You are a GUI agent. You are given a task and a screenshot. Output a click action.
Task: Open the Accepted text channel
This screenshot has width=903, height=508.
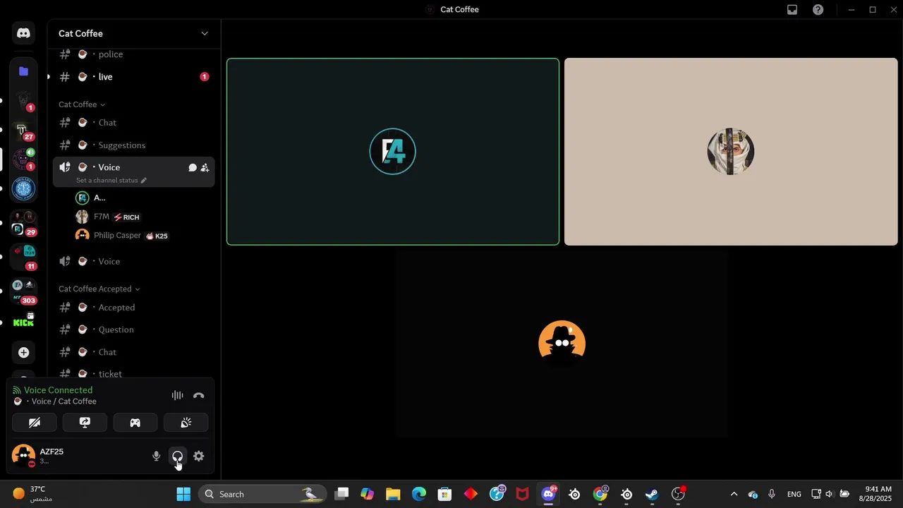click(x=133, y=308)
